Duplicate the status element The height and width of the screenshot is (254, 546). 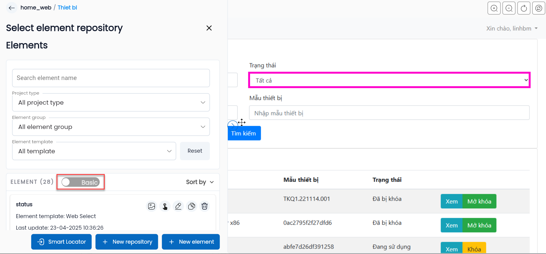point(191,206)
